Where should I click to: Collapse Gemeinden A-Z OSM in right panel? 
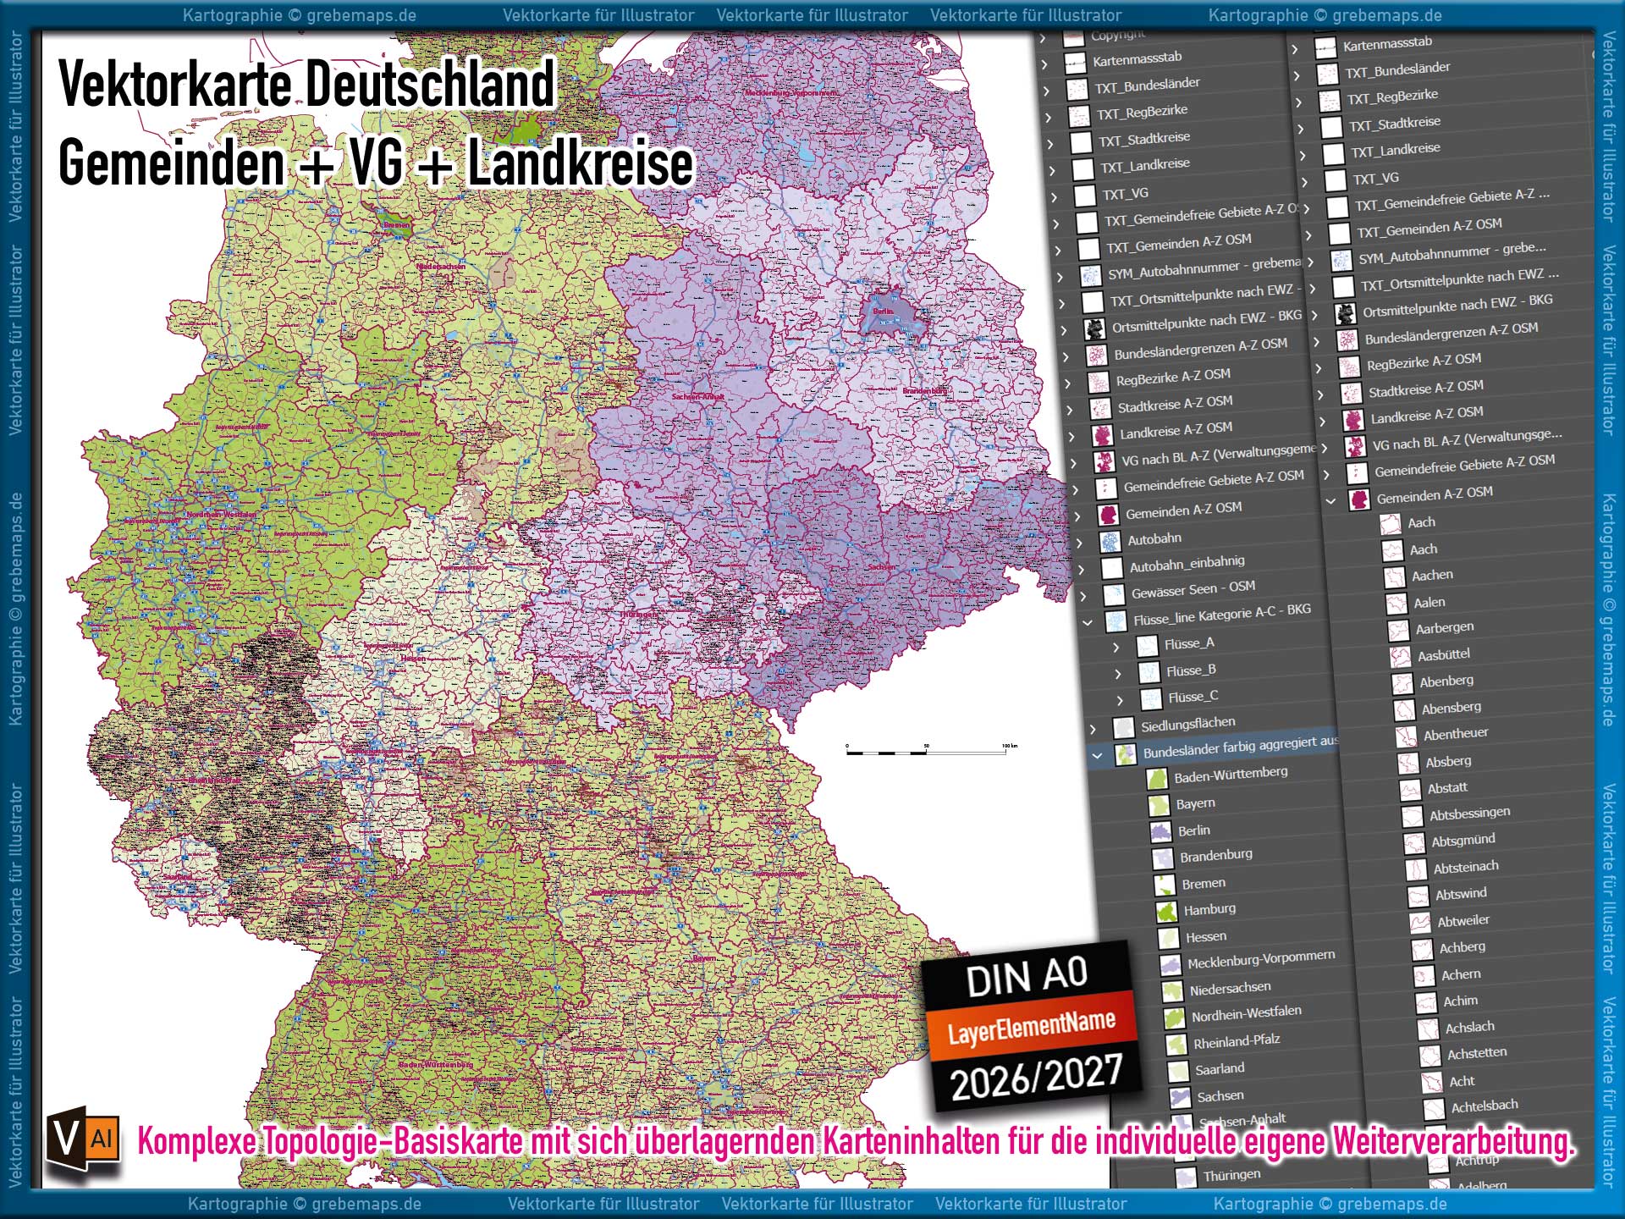(x=1330, y=501)
